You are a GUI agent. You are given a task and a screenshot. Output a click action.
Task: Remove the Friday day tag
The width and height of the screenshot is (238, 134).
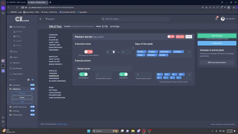tap(144, 55)
